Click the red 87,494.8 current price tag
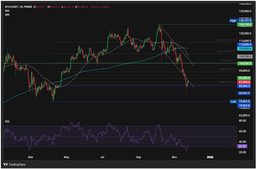Image resolution: width=257 pixels, height=169 pixels. pyautogui.click(x=244, y=82)
